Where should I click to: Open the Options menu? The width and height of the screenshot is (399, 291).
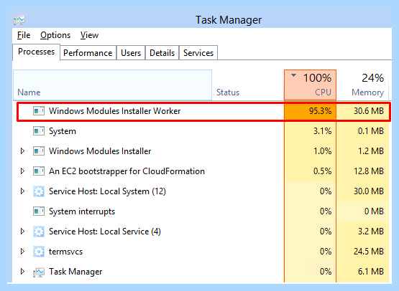(x=55, y=35)
